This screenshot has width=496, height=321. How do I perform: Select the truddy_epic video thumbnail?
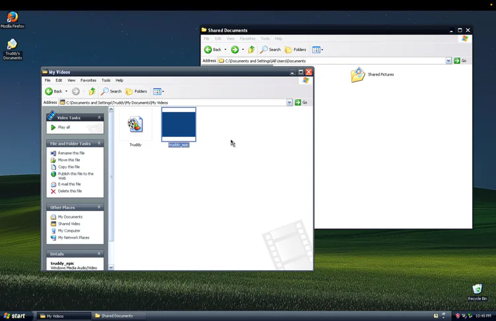tap(179, 124)
